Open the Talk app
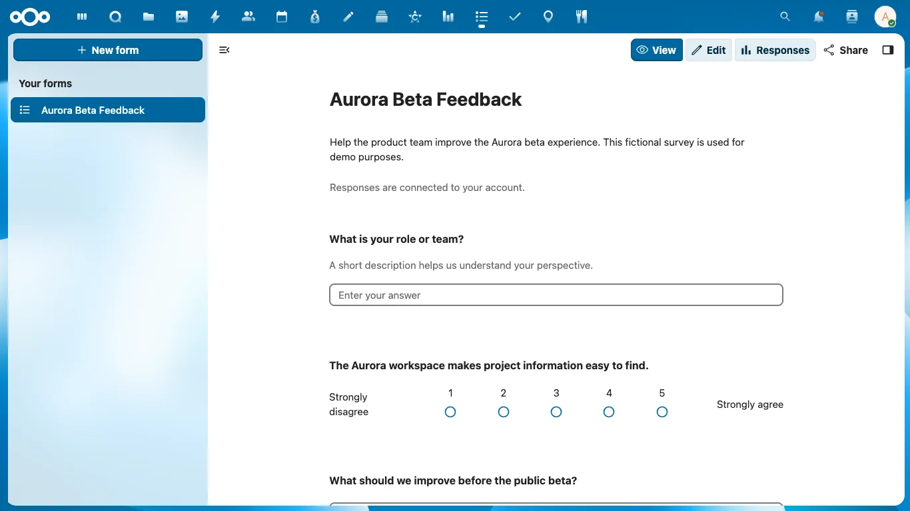 pyautogui.click(x=115, y=17)
